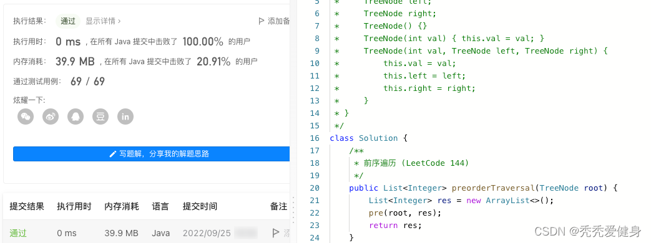Click the 100.00% runtime percentile
The height and width of the screenshot is (243, 651).
(x=203, y=42)
